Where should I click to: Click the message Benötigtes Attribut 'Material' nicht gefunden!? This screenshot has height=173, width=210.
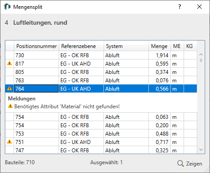[67, 107]
